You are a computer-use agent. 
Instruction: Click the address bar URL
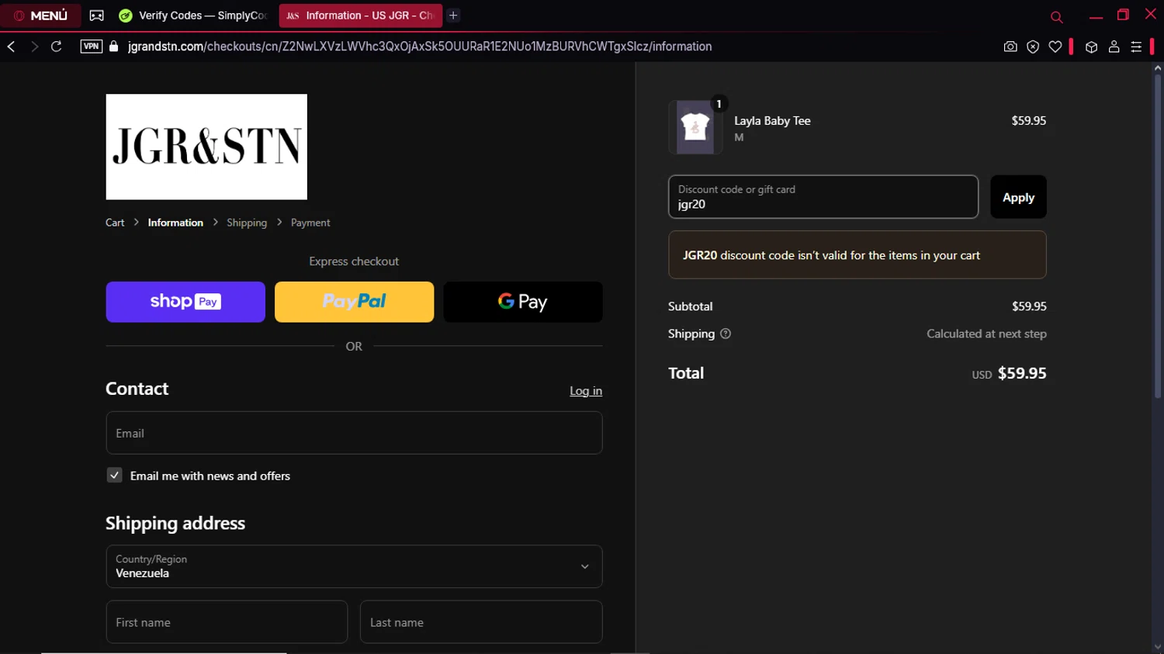pyautogui.click(x=420, y=47)
